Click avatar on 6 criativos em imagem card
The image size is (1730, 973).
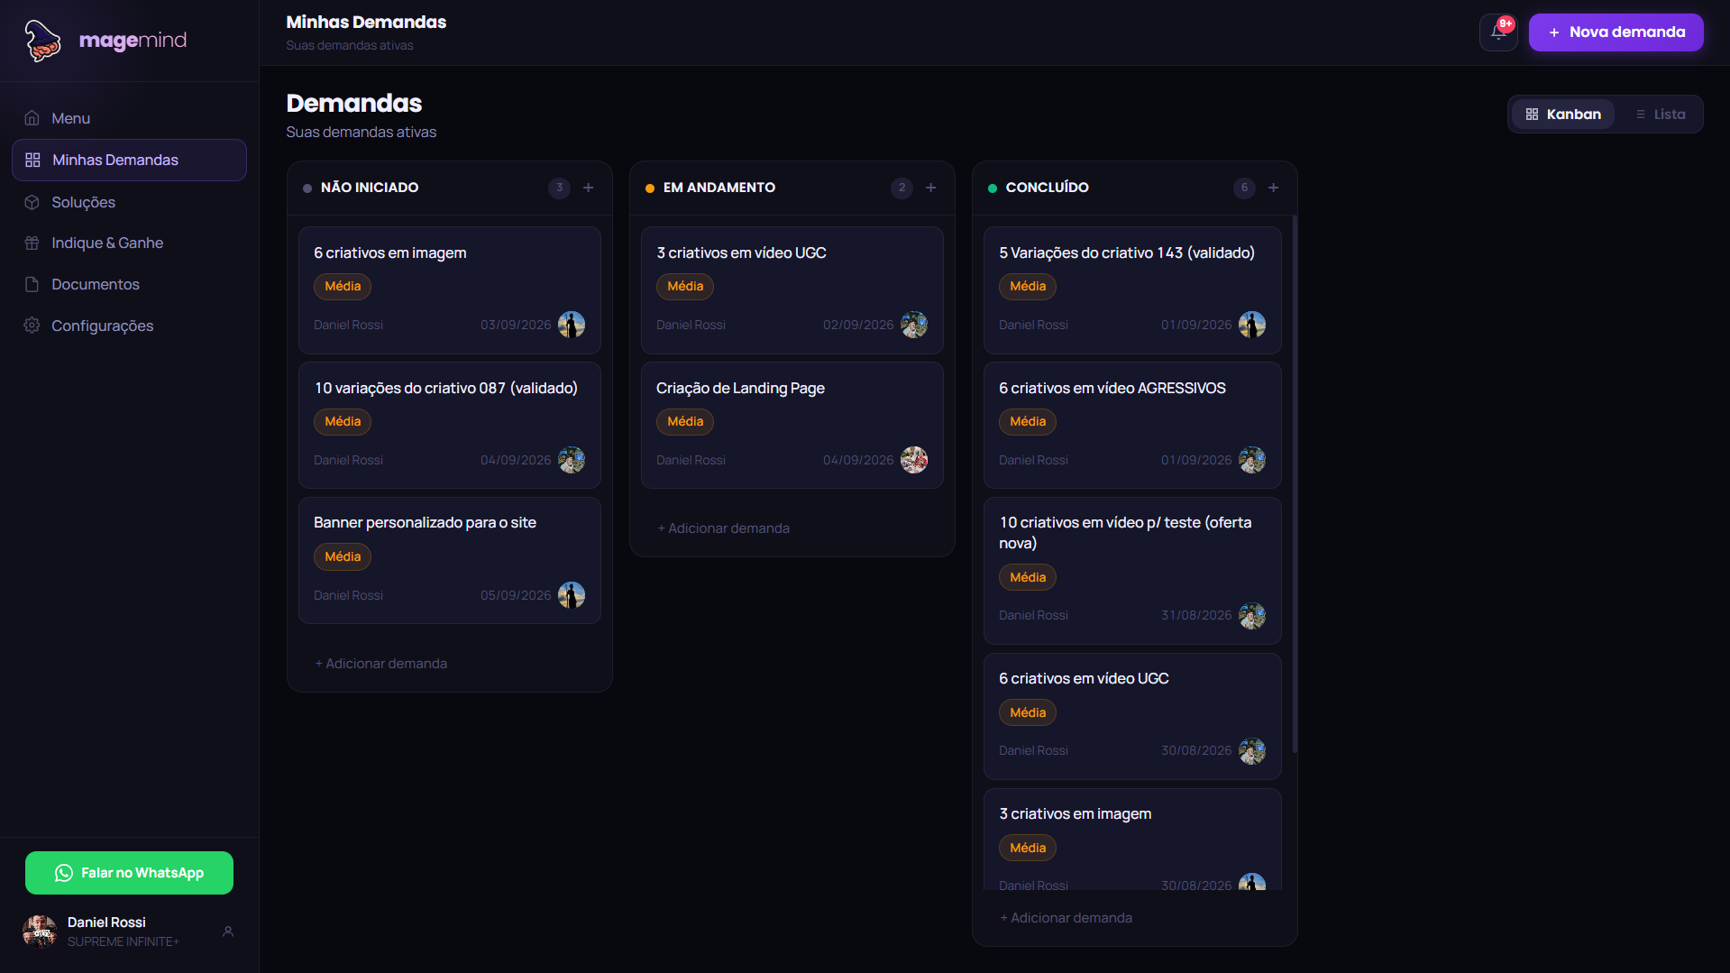pyautogui.click(x=572, y=325)
